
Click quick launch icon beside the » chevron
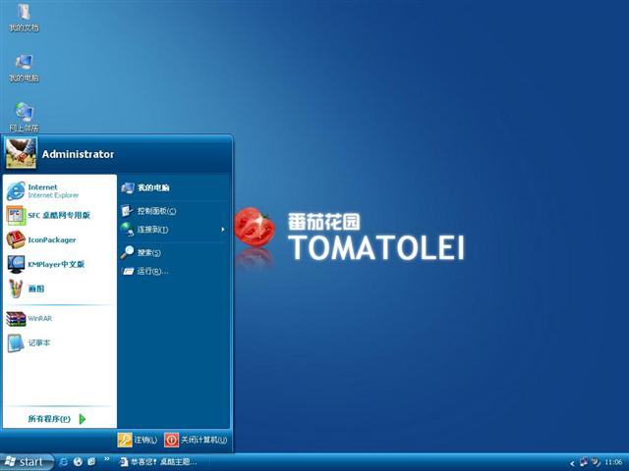[91, 462]
